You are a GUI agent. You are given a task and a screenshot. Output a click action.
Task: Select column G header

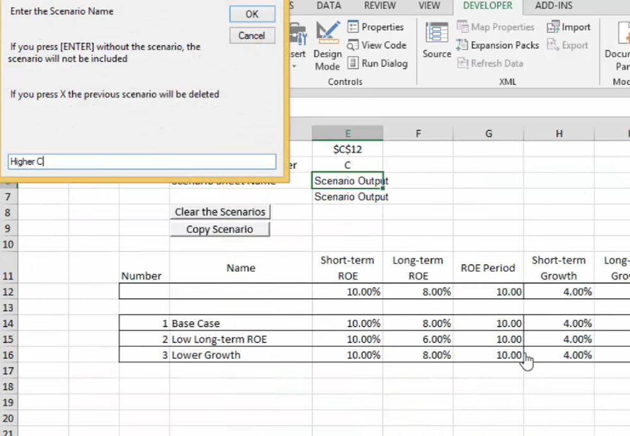point(489,133)
